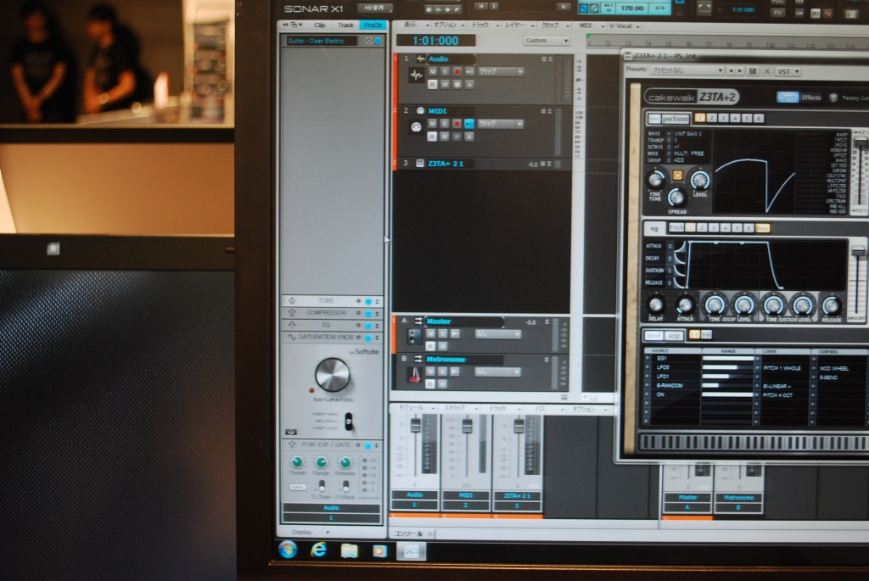The image size is (869, 581).
Task: Toggle input echo on the Audio track
Action: 468,71
